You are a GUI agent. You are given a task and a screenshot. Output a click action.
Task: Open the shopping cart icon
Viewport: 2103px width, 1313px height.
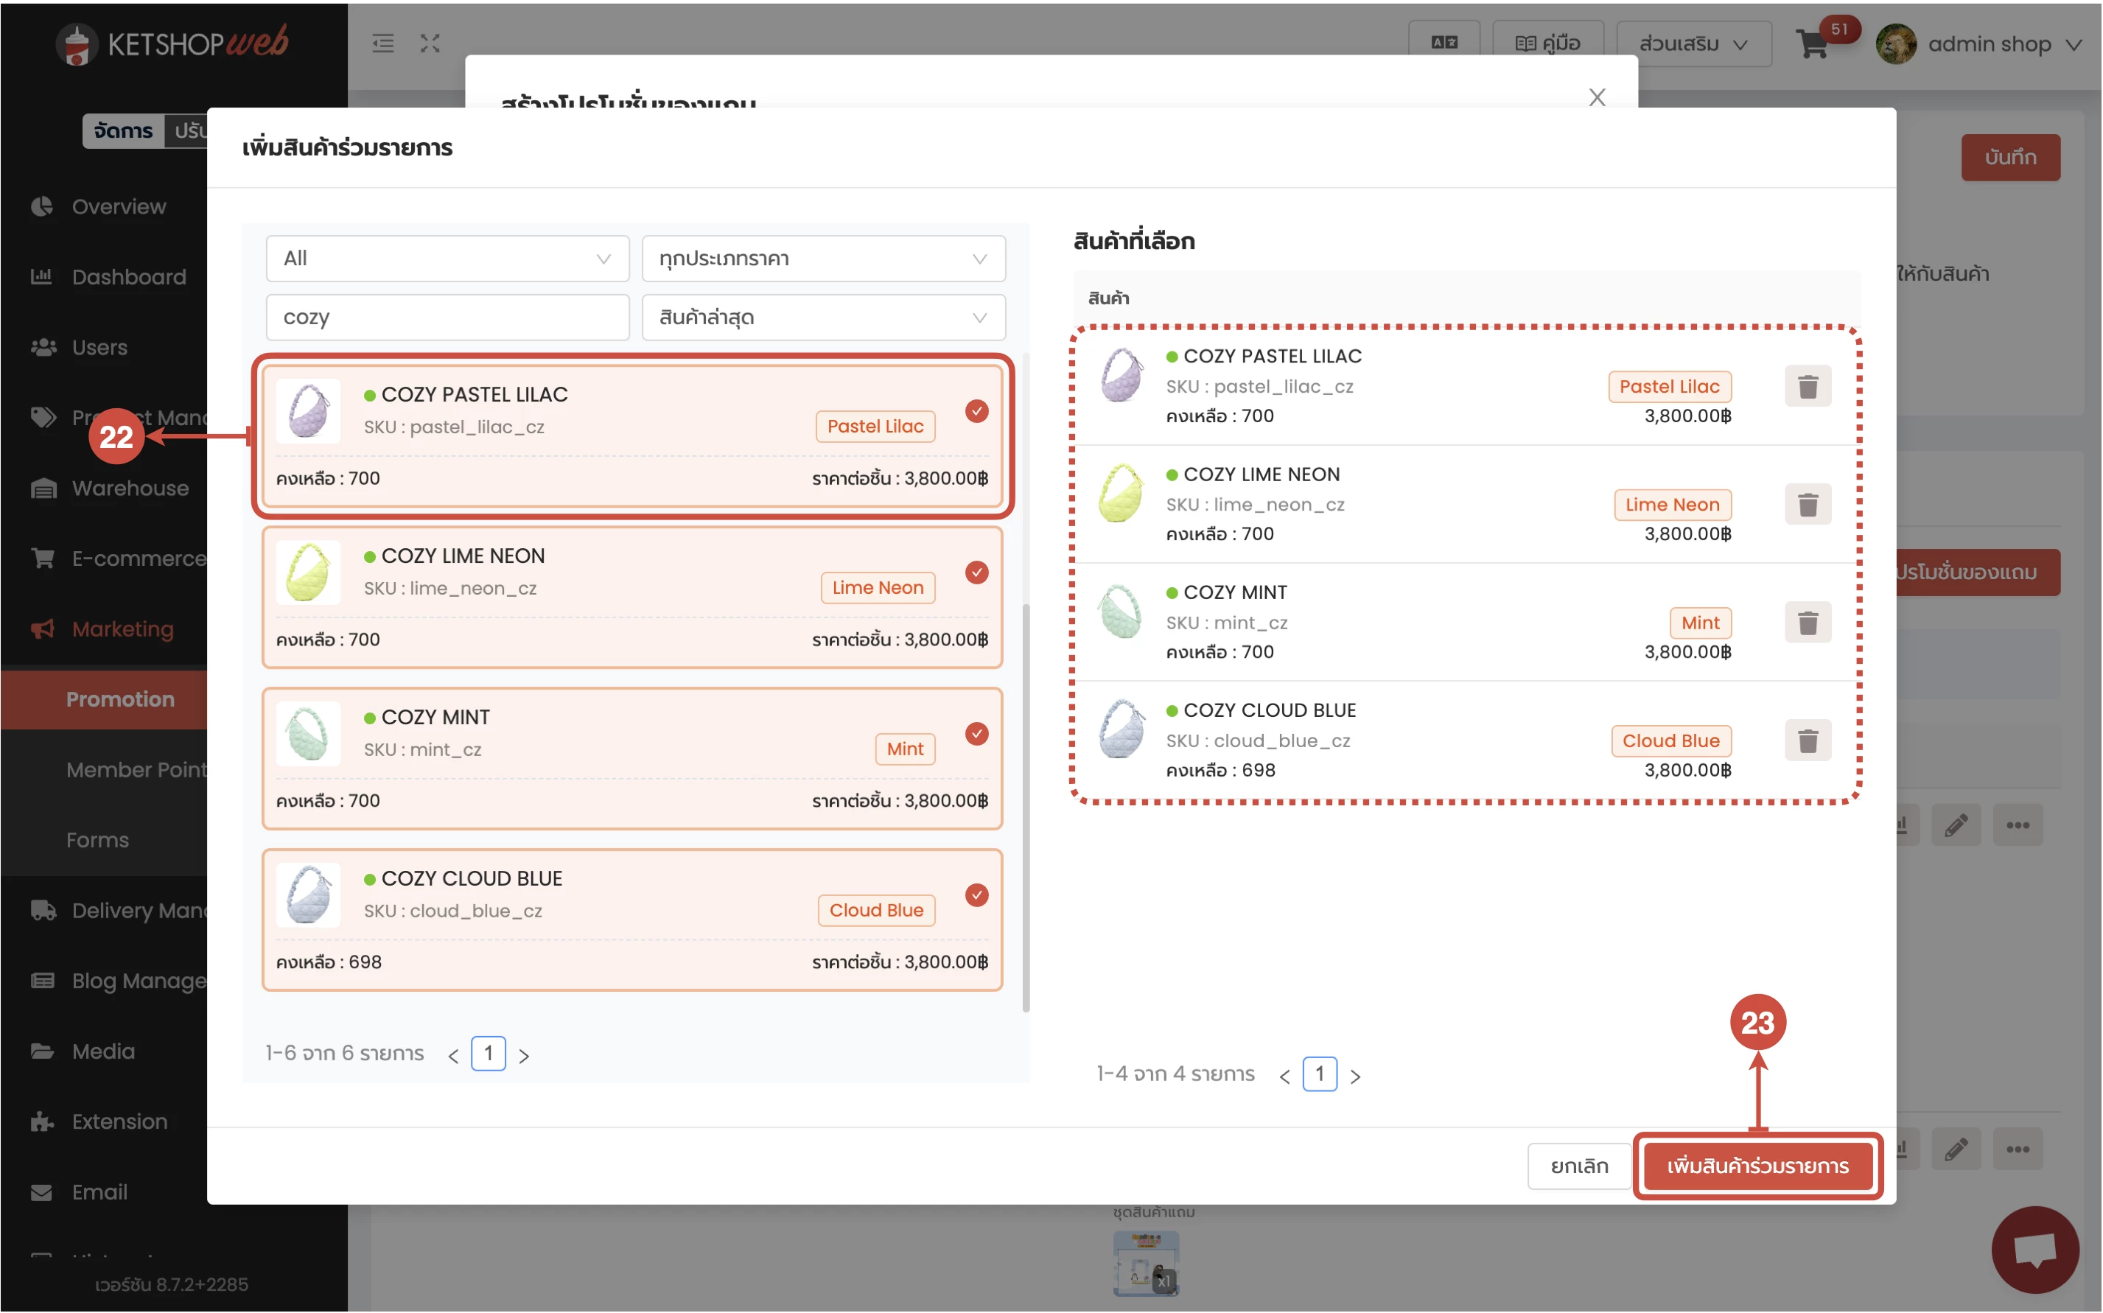coord(1812,43)
